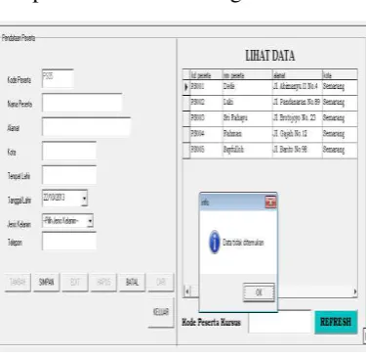Click the PS004 cell in the table
This screenshot has width=366, height=358.
(206, 134)
